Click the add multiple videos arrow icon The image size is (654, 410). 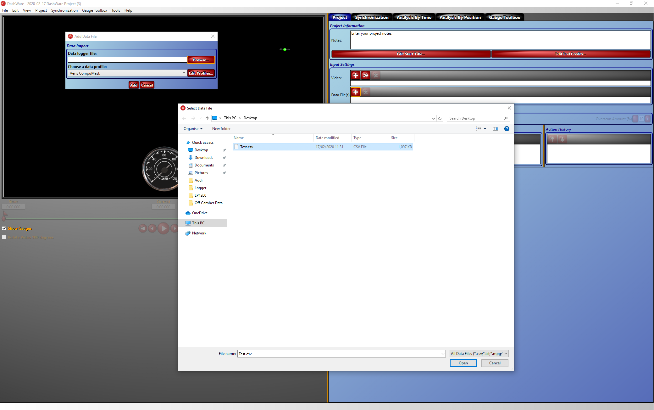point(365,75)
